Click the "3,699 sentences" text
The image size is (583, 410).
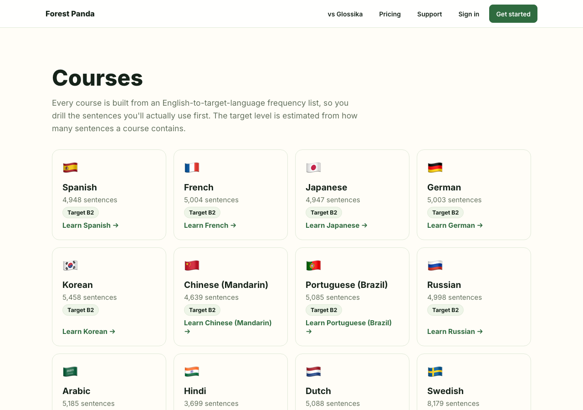pyautogui.click(x=211, y=403)
